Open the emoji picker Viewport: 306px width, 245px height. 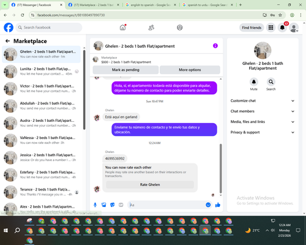[x=208, y=205]
